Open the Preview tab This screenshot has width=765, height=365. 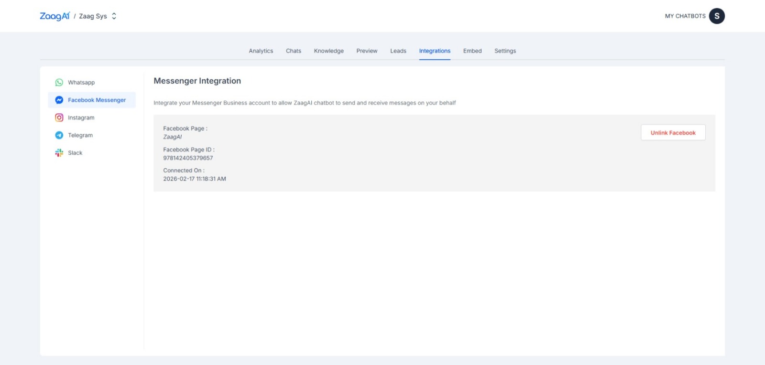367,51
